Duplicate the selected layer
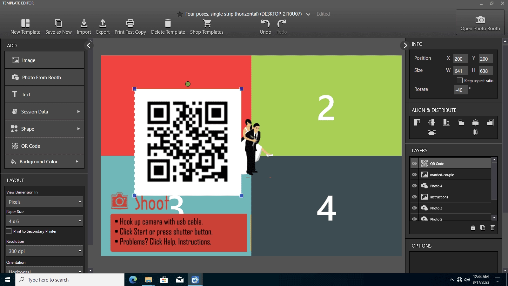This screenshot has height=286, width=508. [x=483, y=228]
